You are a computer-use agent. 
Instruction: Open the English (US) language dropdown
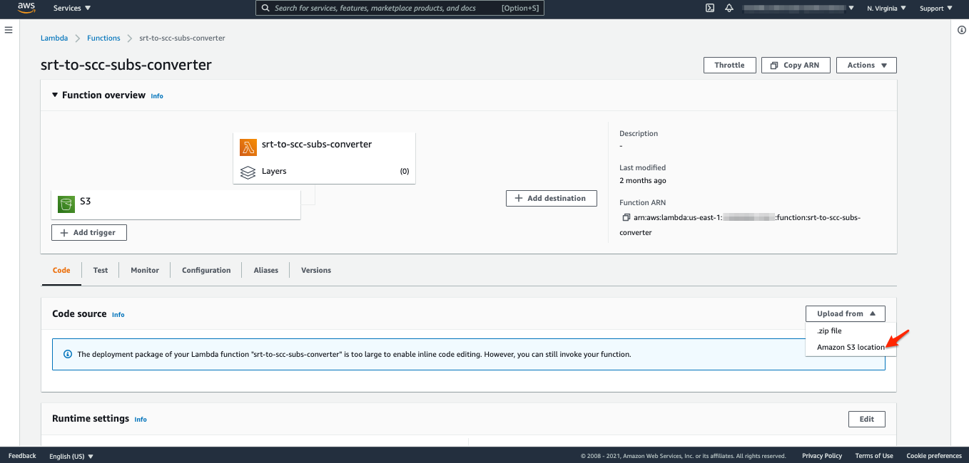pos(71,456)
